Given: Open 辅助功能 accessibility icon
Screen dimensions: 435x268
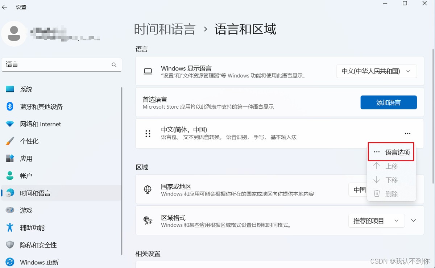Looking at the screenshot, I should (x=10, y=227).
